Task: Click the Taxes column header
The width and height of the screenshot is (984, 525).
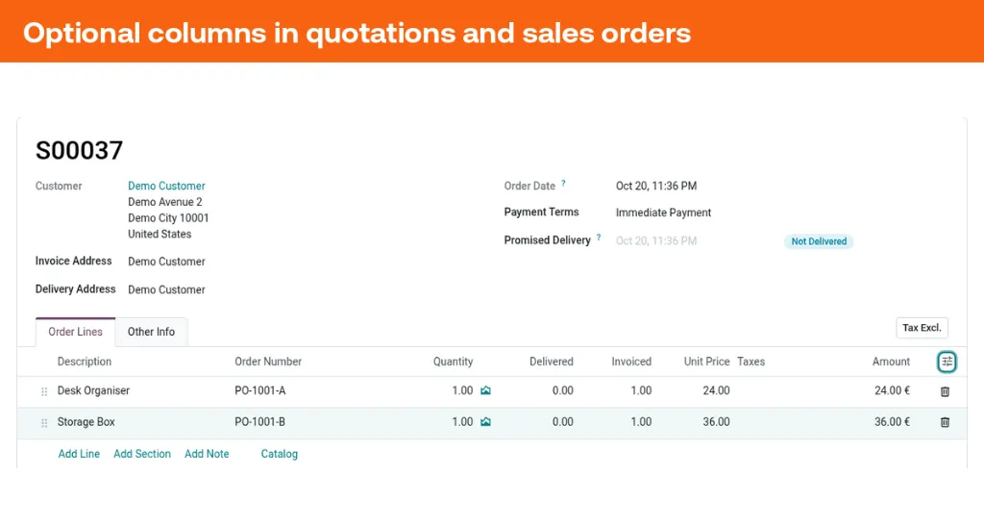Action: (750, 362)
